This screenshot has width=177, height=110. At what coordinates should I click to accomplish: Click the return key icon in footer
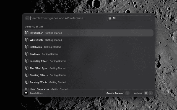[127, 93]
